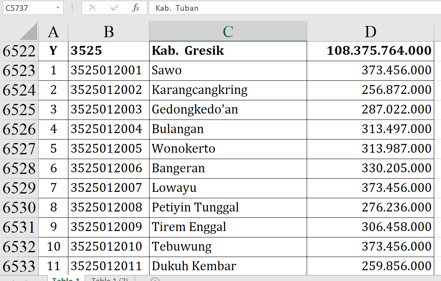
Task: Select the cell with value 108.375.764.000
Action: (370, 51)
